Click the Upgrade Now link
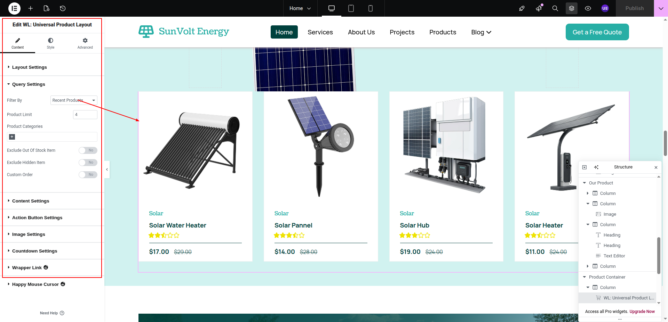 (642, 312)
